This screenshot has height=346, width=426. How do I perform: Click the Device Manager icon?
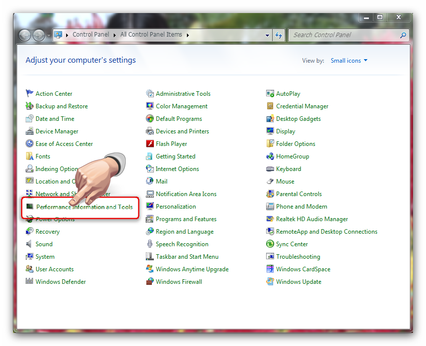pos(30,131)
